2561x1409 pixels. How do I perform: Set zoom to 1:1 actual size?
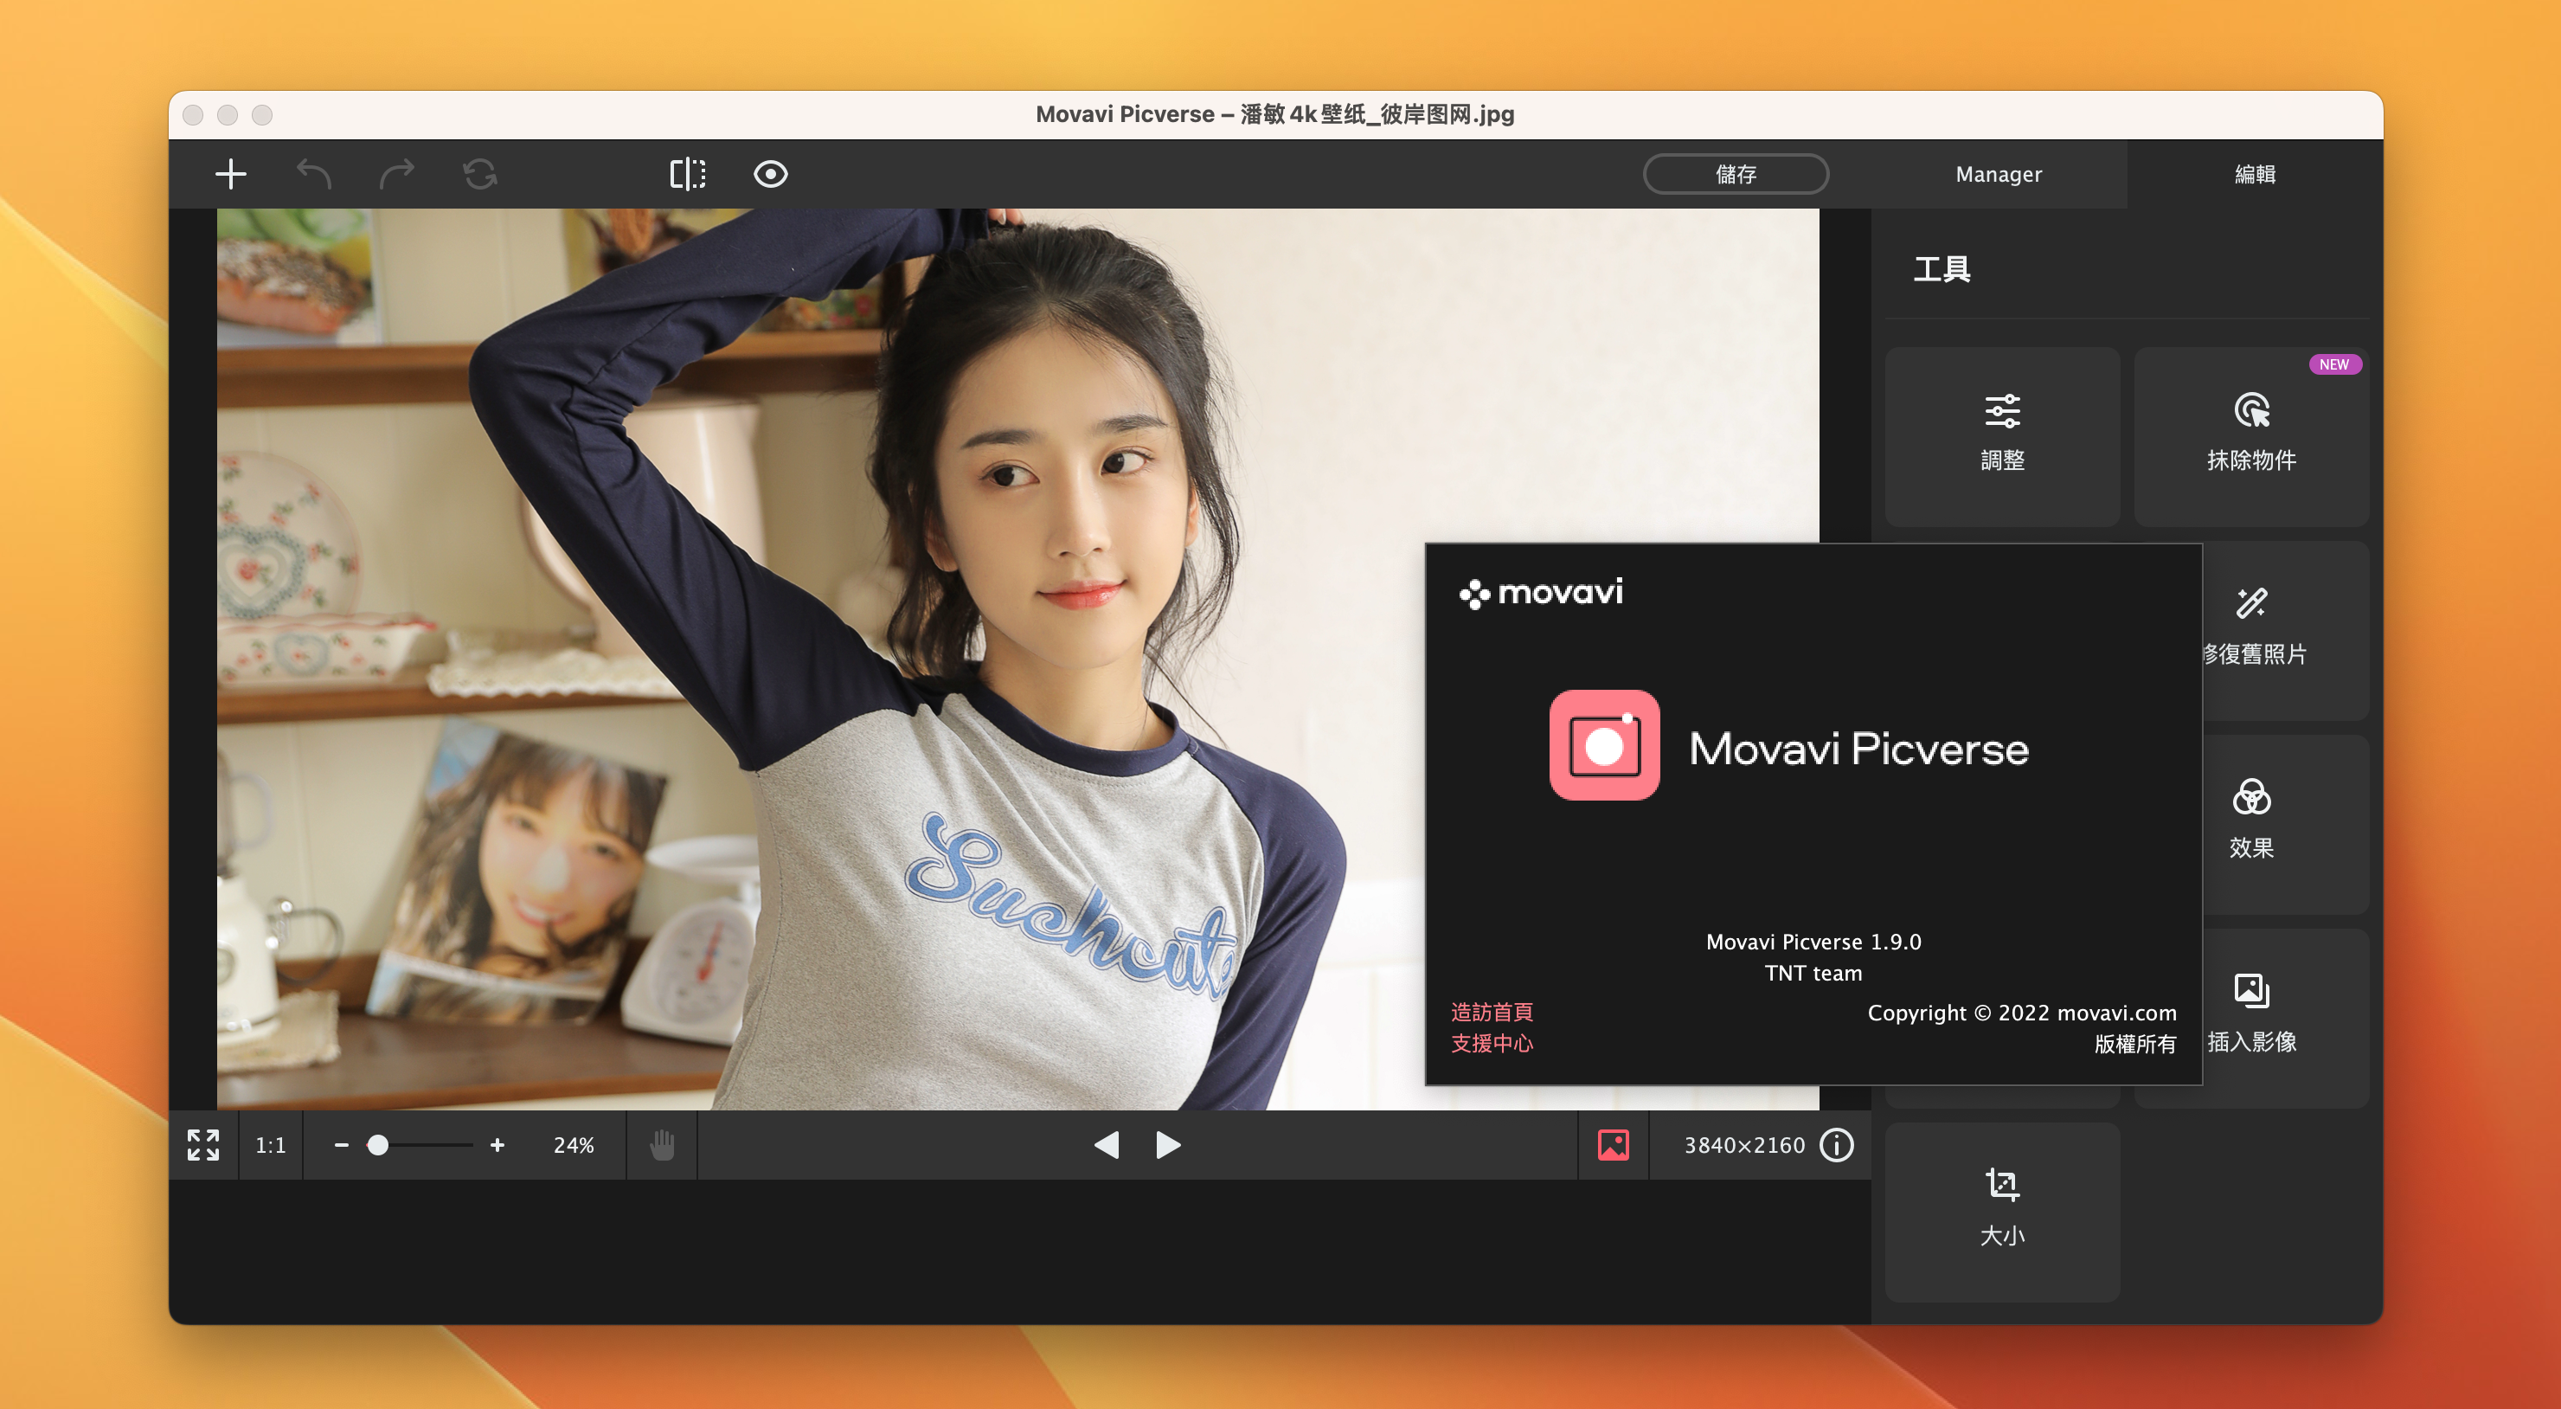271,1144
